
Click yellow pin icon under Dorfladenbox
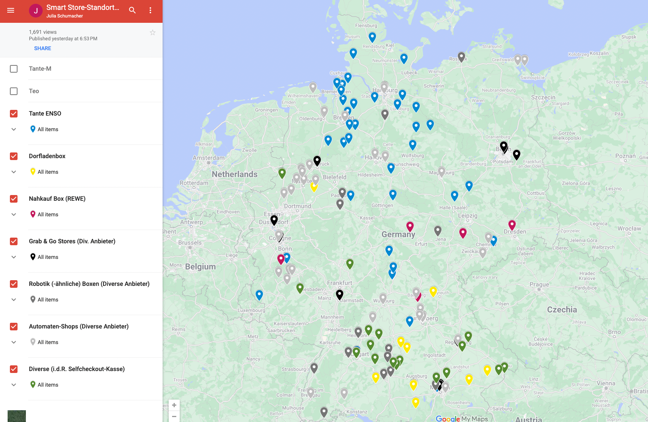[33, 171]
